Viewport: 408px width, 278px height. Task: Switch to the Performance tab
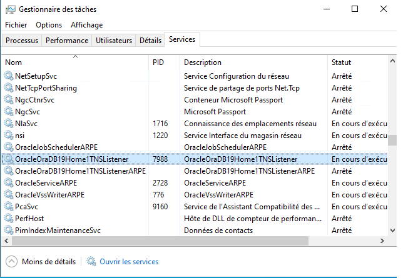tap(67, 41)
